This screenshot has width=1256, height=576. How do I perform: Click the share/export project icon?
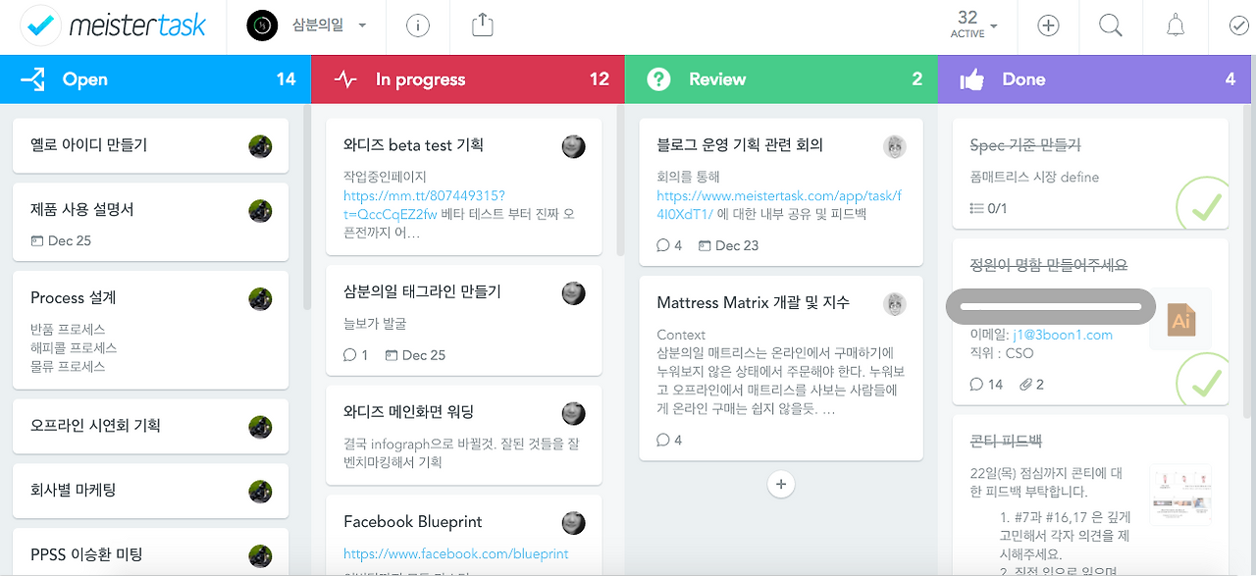482,26
